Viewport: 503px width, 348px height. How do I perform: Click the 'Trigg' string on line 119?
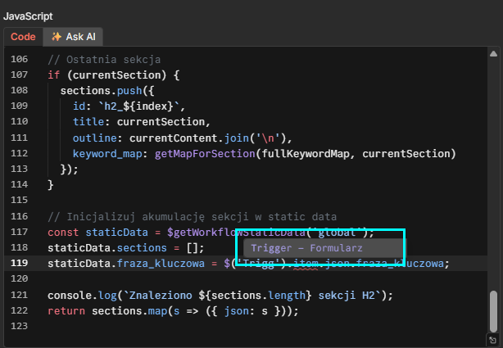pyautogui.click(x=259, y=264)
